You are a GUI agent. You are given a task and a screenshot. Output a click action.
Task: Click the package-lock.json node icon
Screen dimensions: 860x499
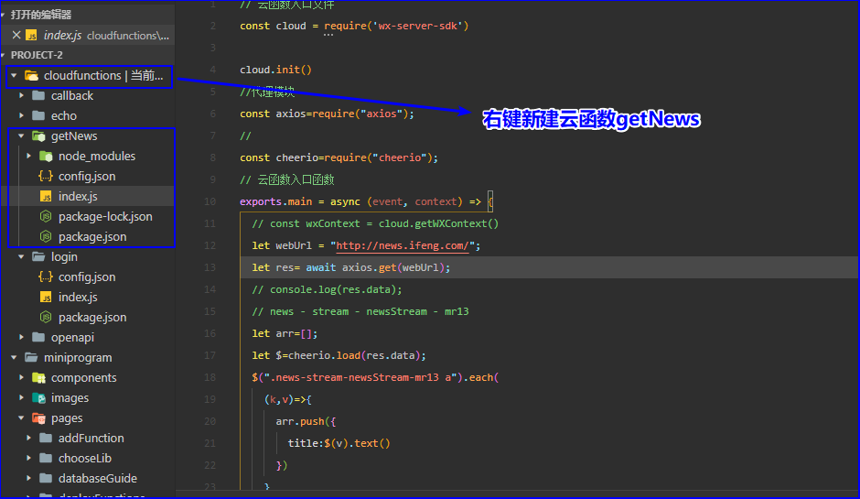[x=46, y=216]
